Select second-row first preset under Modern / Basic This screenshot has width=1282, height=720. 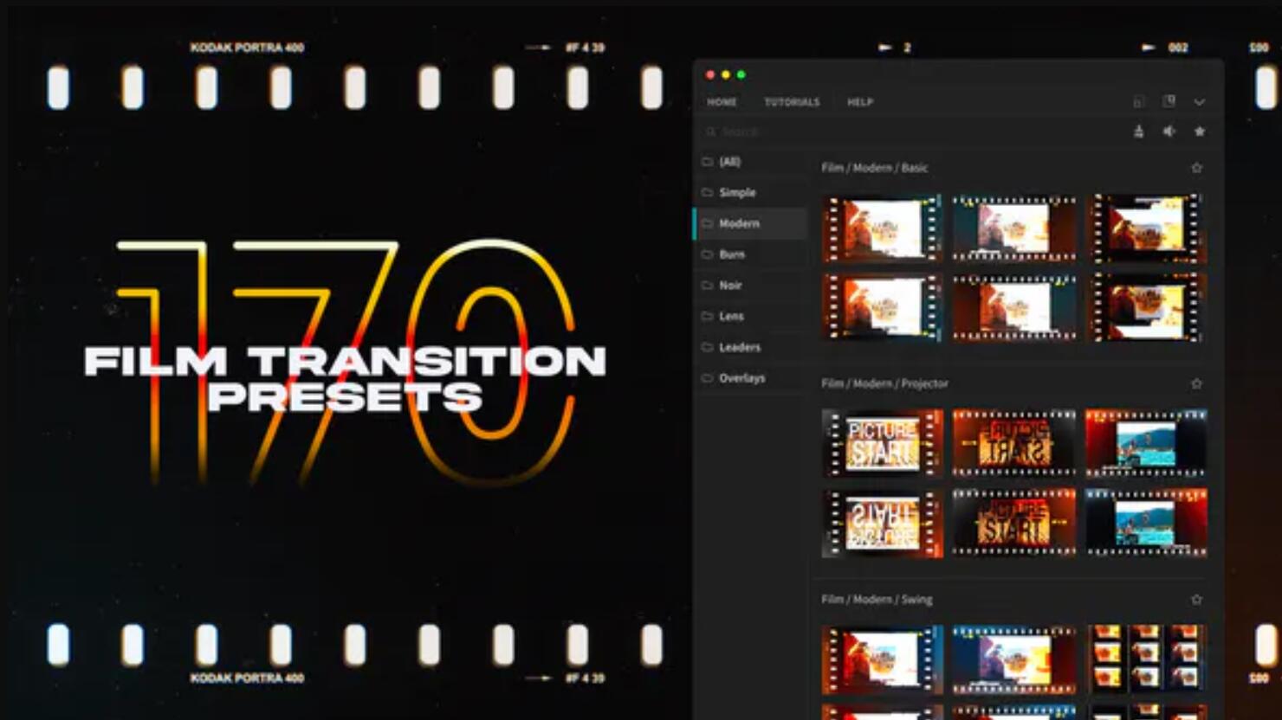882,307
